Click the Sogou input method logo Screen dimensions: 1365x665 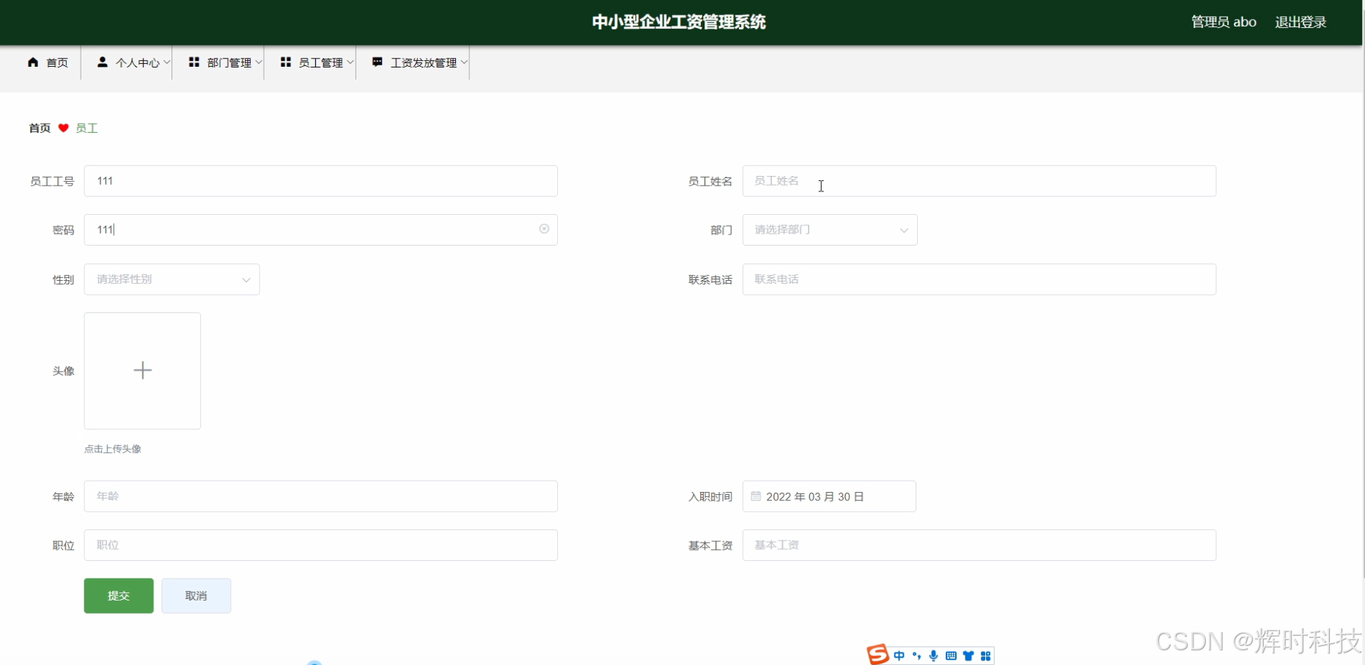pyautogui.click(x=878, y=654)
